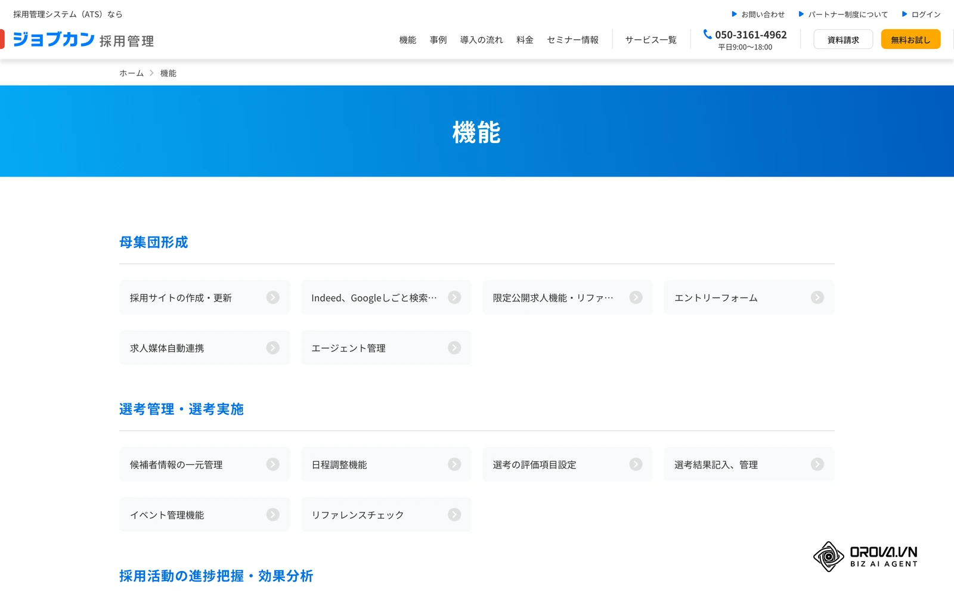Click arrow icon on 候補者情報の一元管理 card
Image resolution: width=954 pixels, height=596 pixels.
coord(273,464)
